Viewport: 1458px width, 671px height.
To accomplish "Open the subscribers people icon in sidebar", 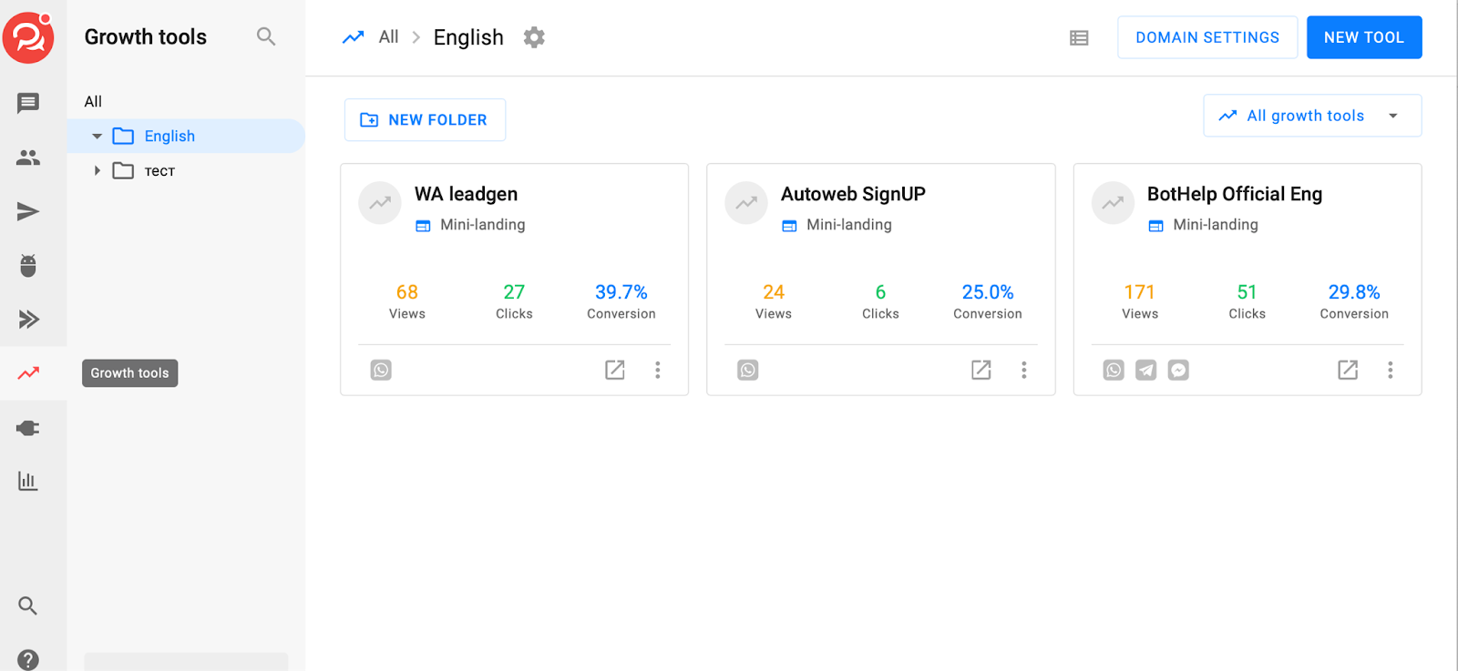I will pyautogui.click(x=28, y=158).
